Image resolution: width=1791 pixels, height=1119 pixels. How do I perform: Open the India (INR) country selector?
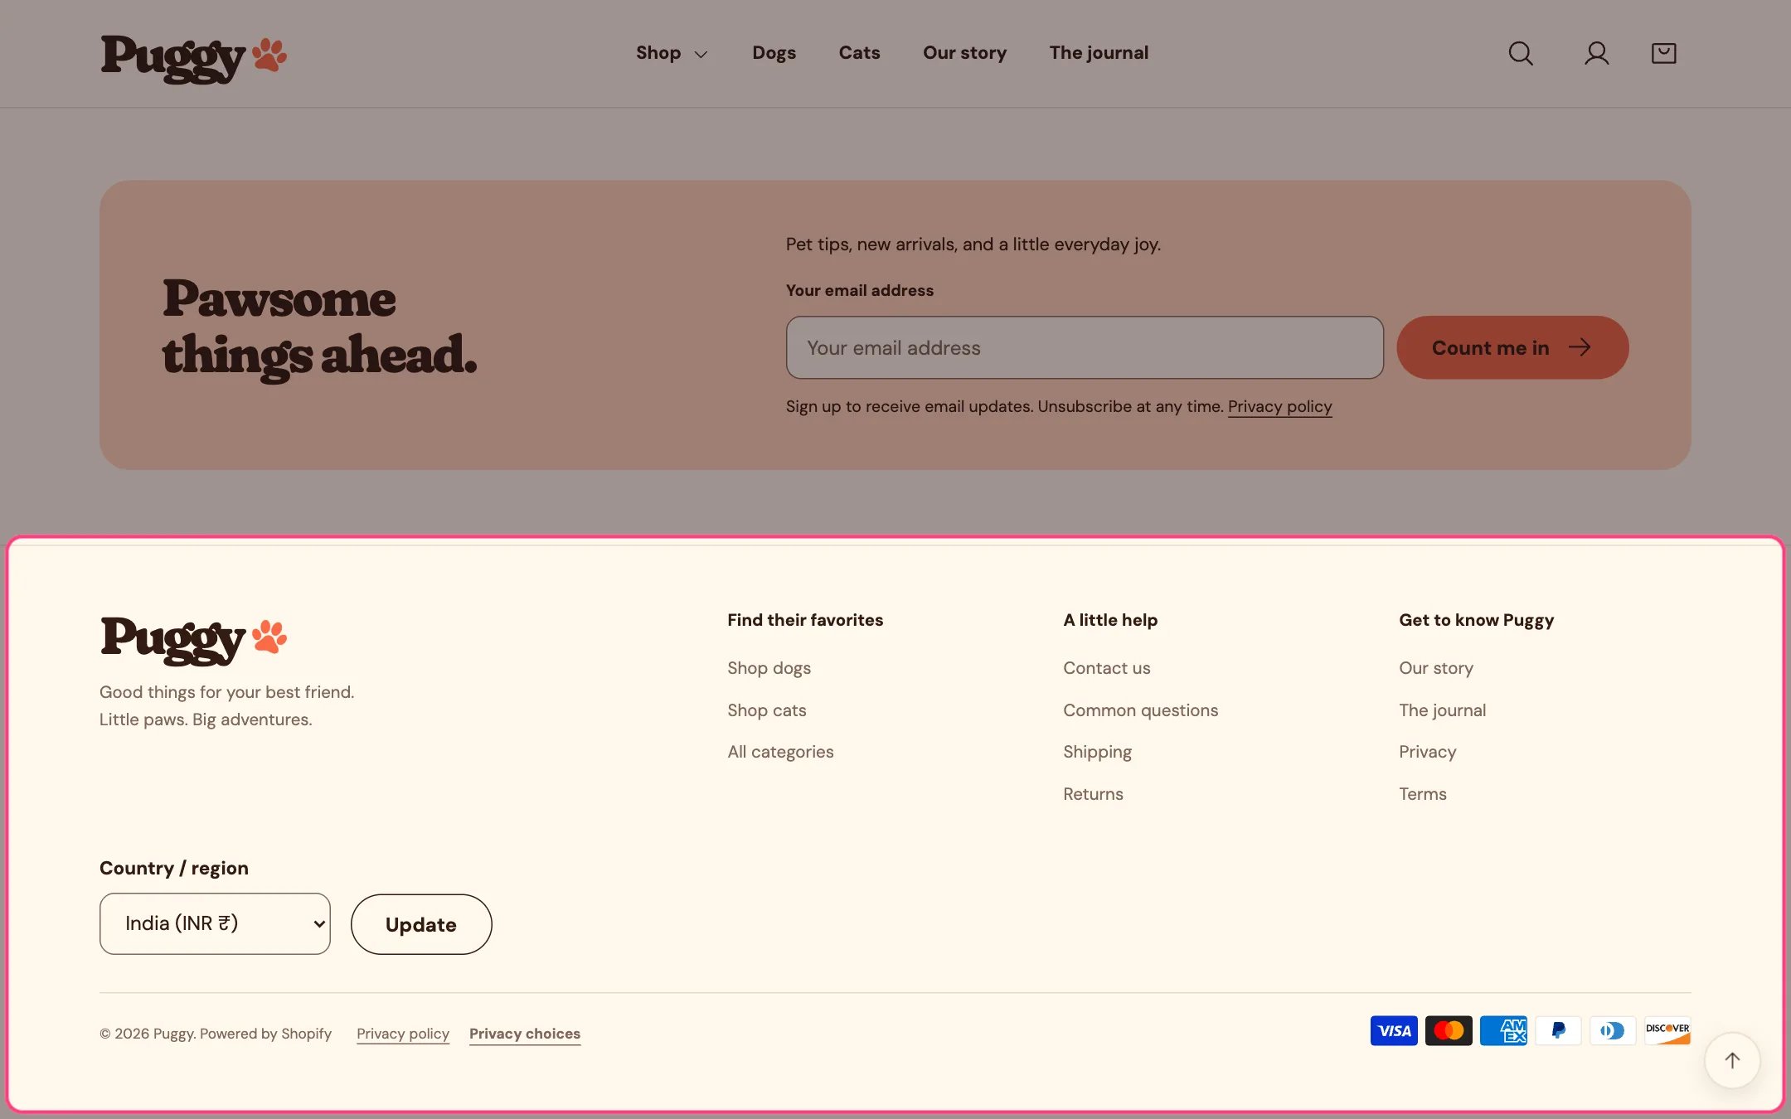(215, 923)
